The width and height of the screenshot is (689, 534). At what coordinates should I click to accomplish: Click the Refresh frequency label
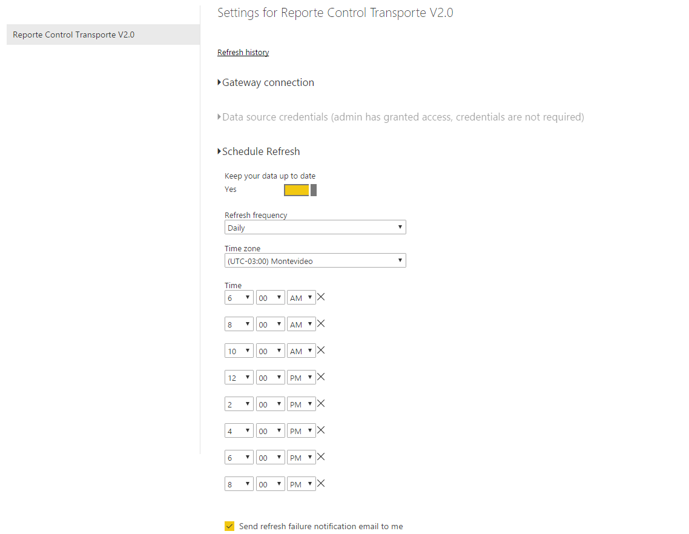(x=255, y=215)
